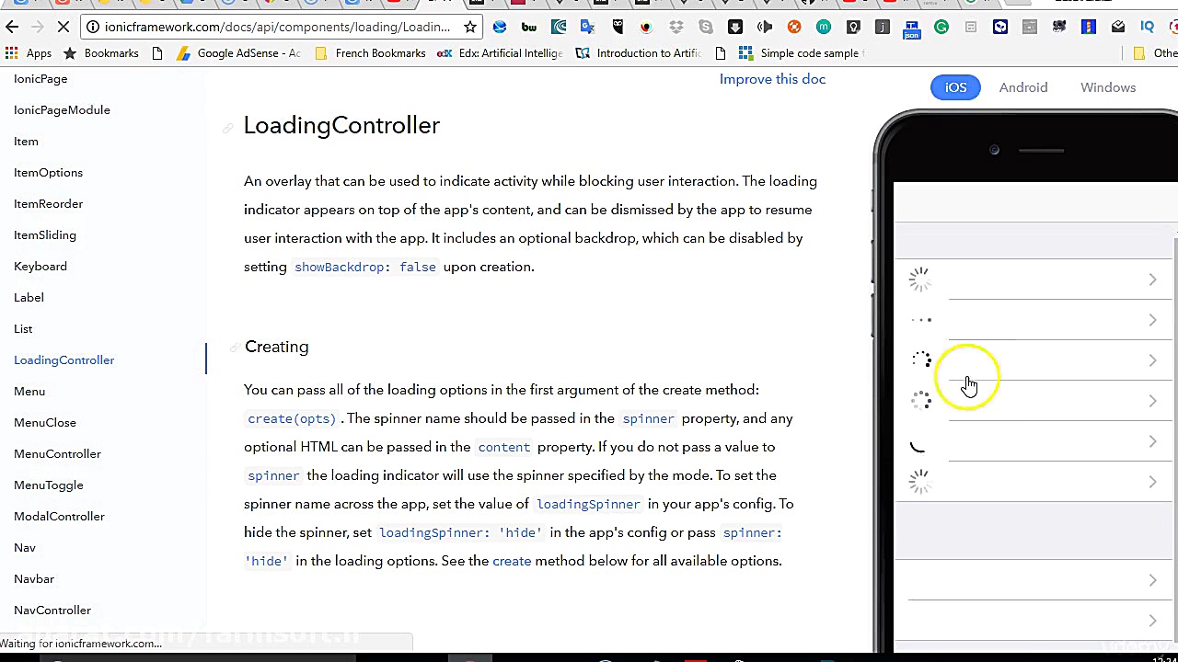Go back using the browser back arrow
Viewport: 1178px width, 662px height.
13,27
